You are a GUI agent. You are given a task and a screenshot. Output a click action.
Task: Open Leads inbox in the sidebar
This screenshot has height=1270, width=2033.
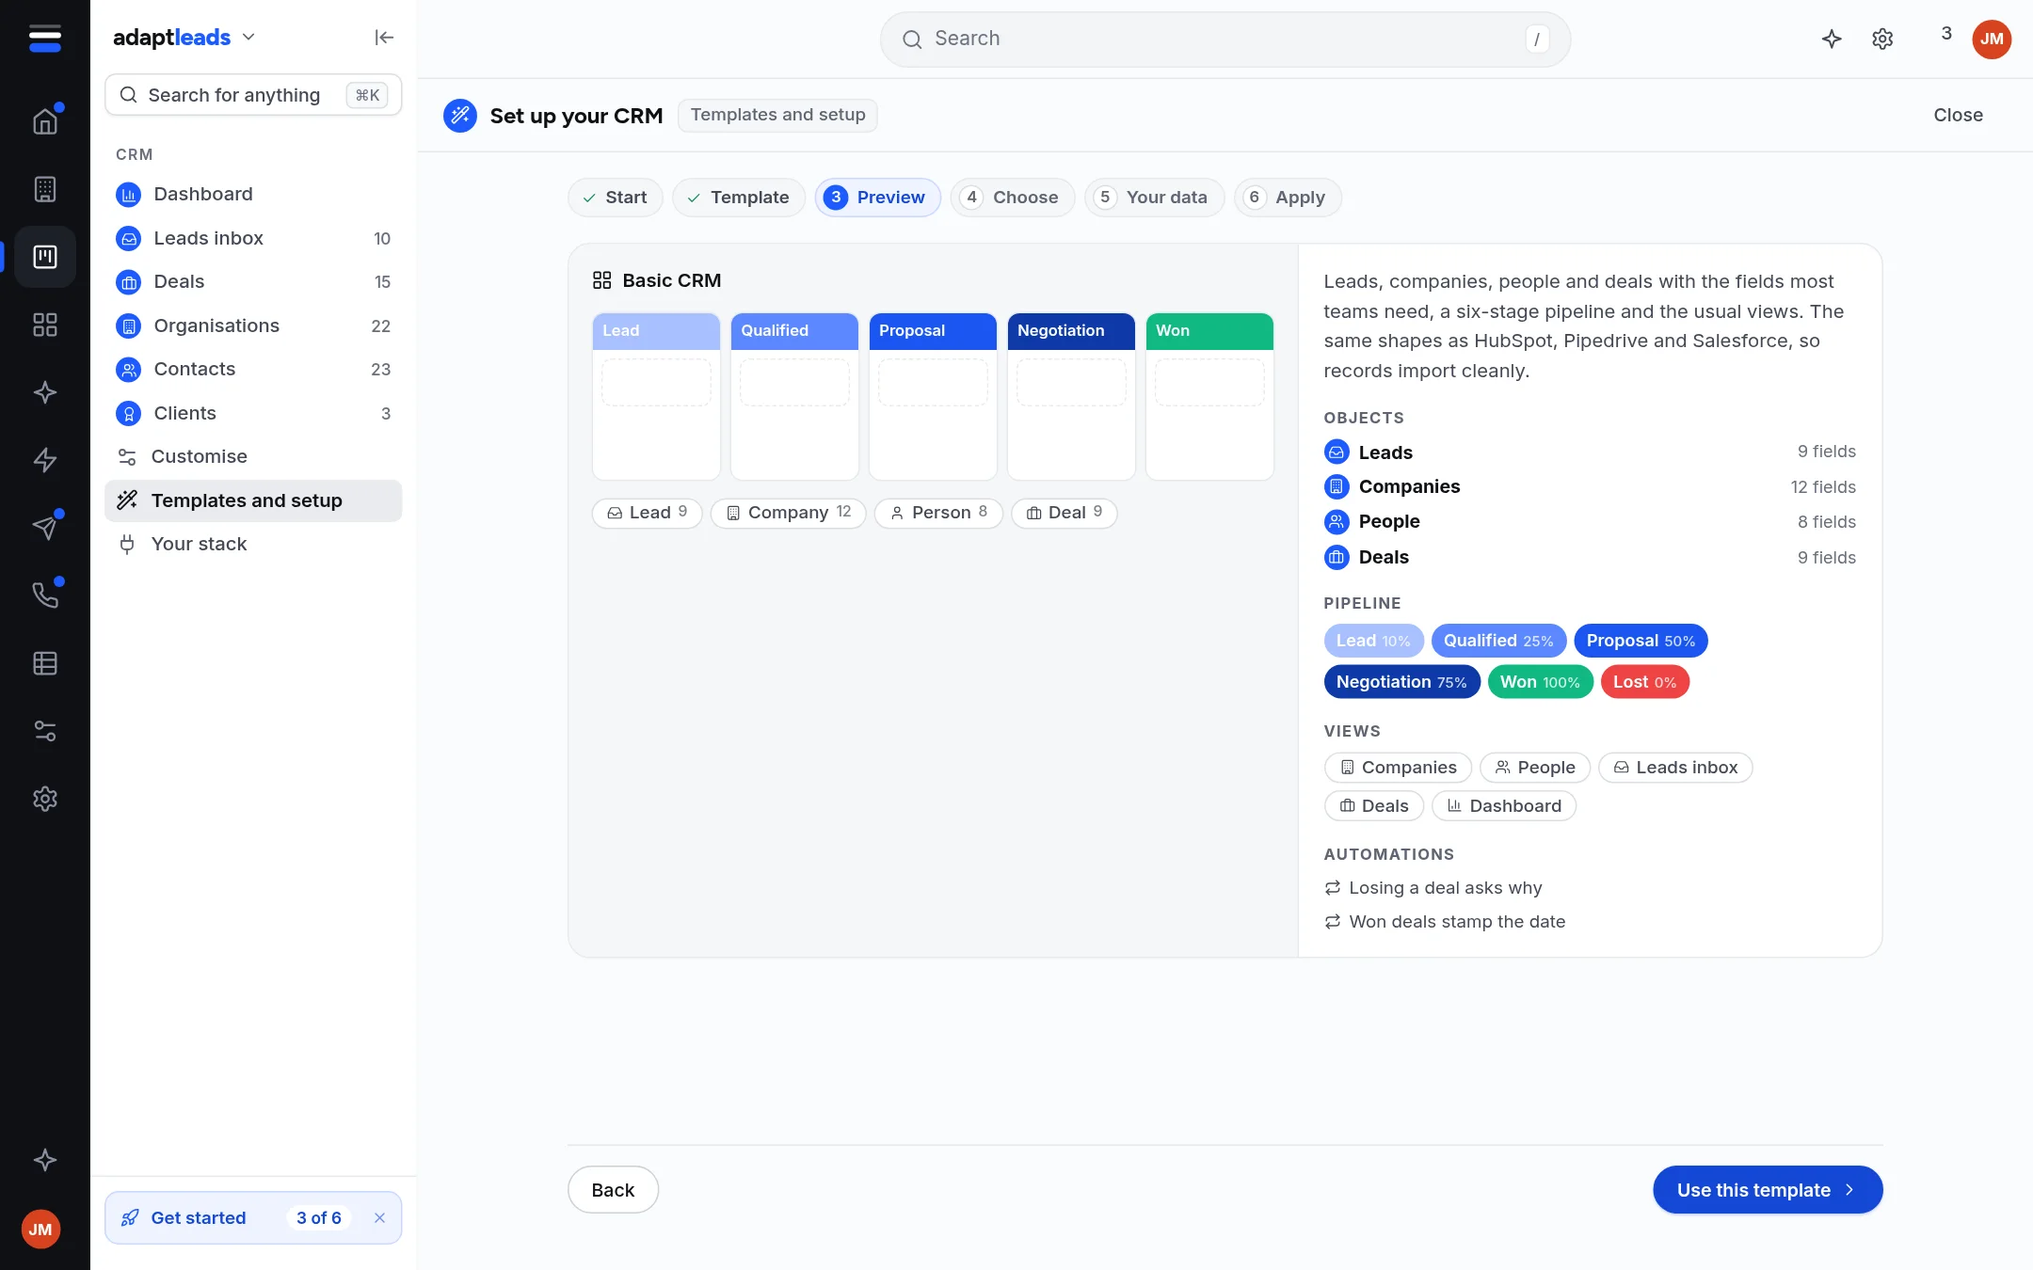pos(253,238)
